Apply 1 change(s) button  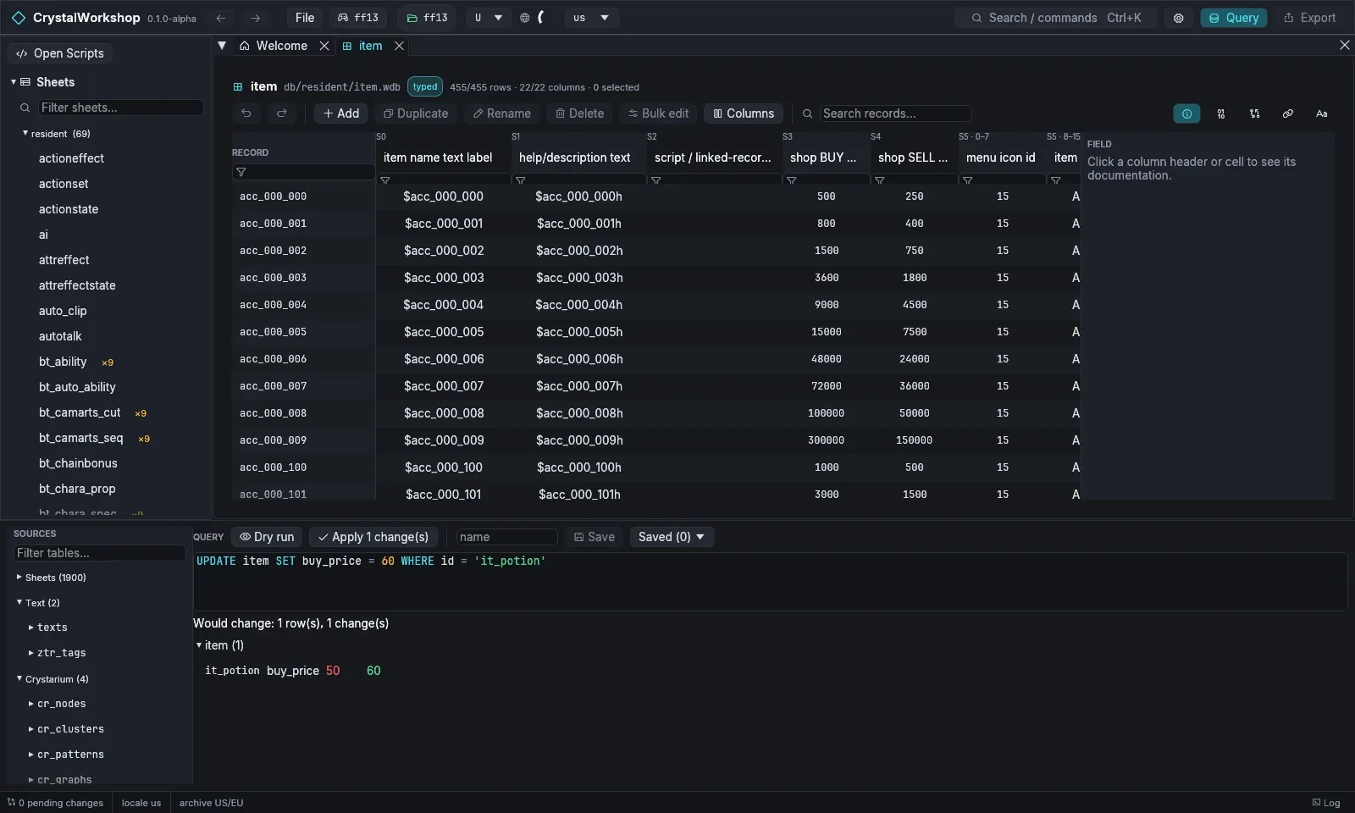coord(373,537)
